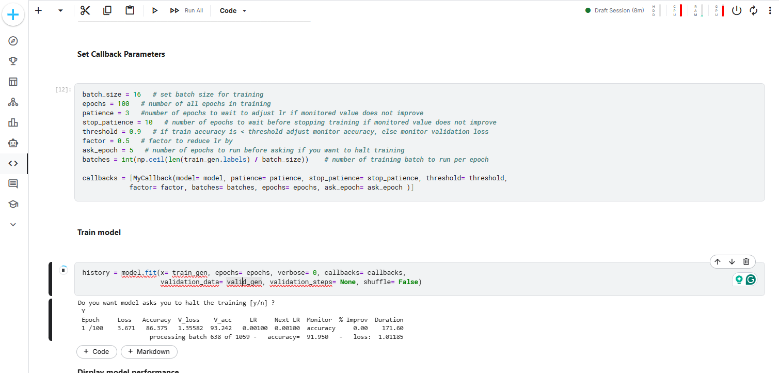Open Draft Session details
The height and width of the screenshot is (373, 779).
point(614,10)
